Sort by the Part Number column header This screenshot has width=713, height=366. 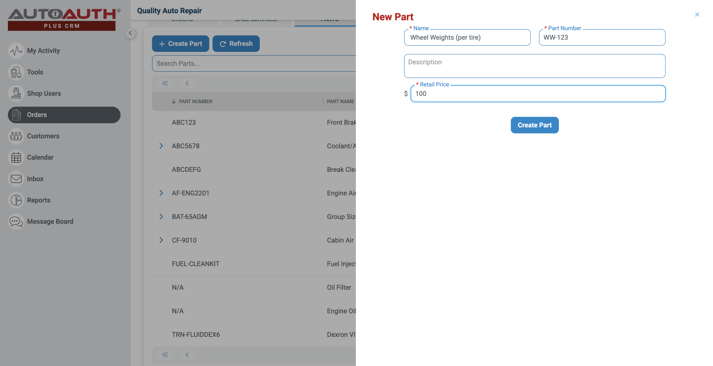click(195, 102)
